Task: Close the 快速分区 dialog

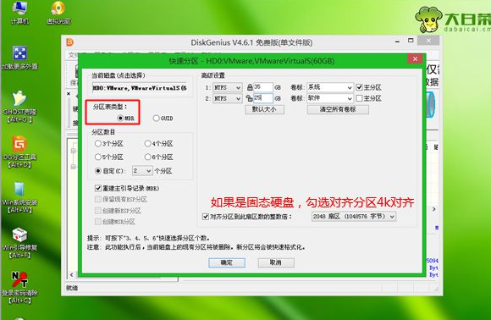Action: tap(415, 59)
